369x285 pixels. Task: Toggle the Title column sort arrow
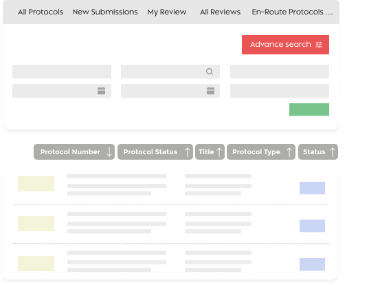click(219, 152)
